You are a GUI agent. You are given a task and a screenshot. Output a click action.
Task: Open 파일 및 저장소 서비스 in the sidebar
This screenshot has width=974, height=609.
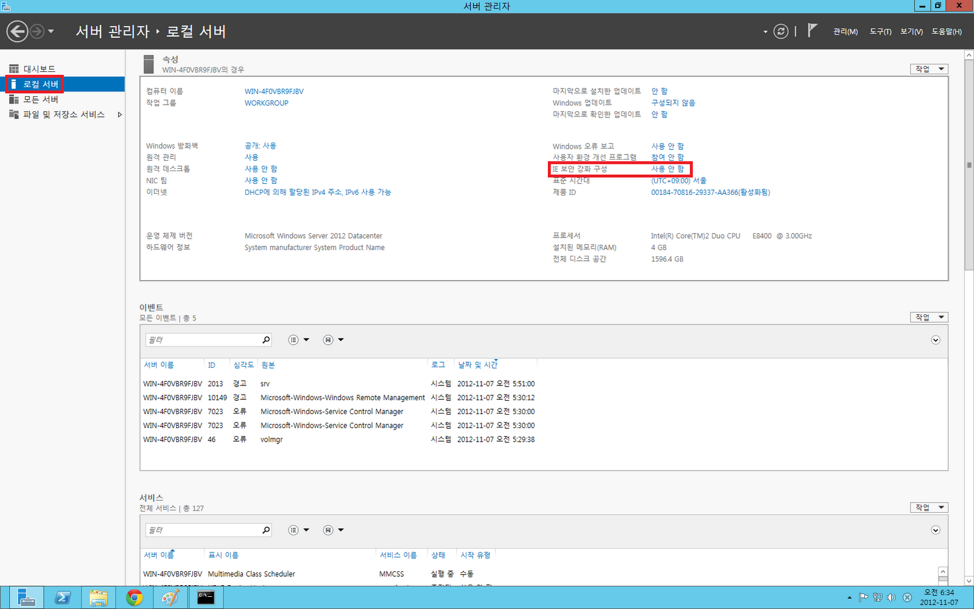[63, 114]
